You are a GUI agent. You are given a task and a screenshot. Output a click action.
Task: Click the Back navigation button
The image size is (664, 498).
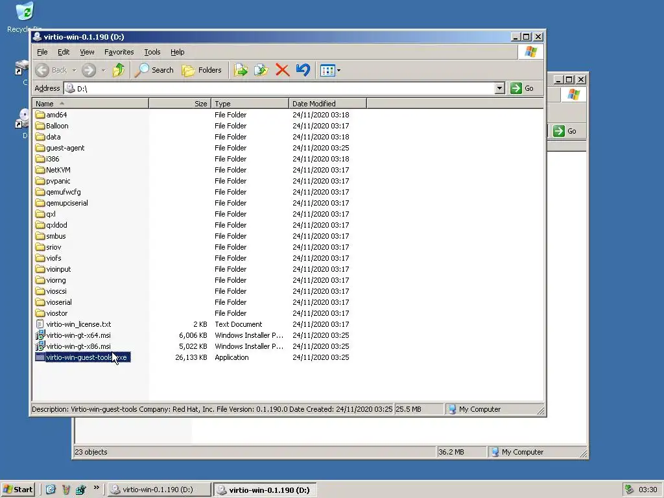click(52, 70)
